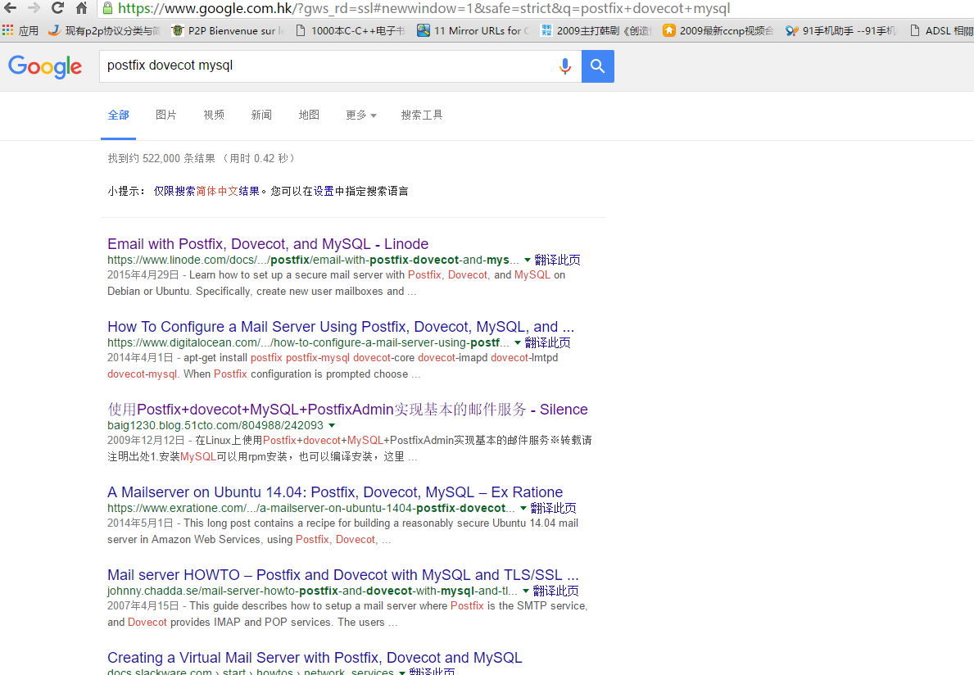Screen dimensions: 974x675
Task: Click 翻译此页 for the digitalocean result
Action: click(x=547, y=342)
